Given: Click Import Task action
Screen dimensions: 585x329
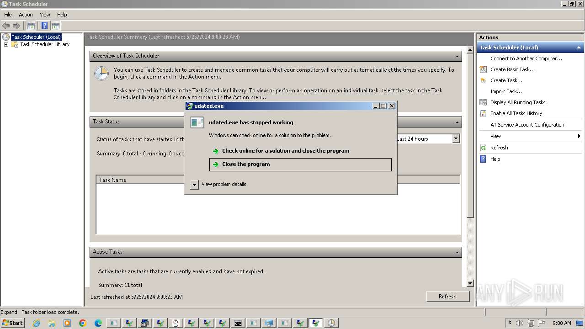Looking at the screenshot, I should click(x=506, y=91).
